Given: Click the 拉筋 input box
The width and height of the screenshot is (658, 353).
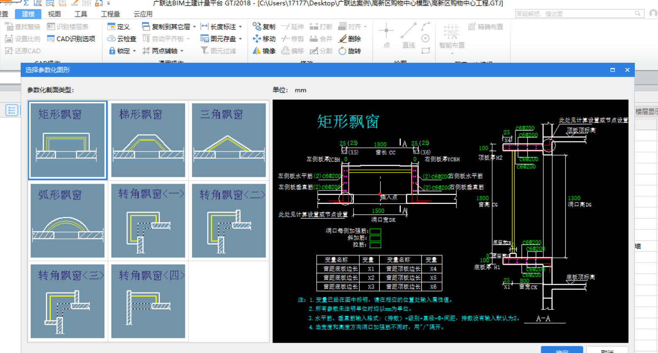Looking at the screenshot, I should 375,245.
